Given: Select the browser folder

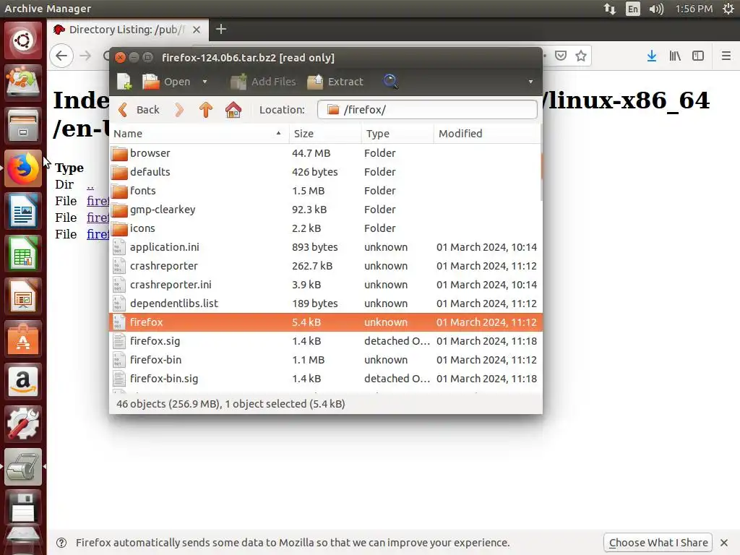Looking at the screenshot, I should click(324, 153).
